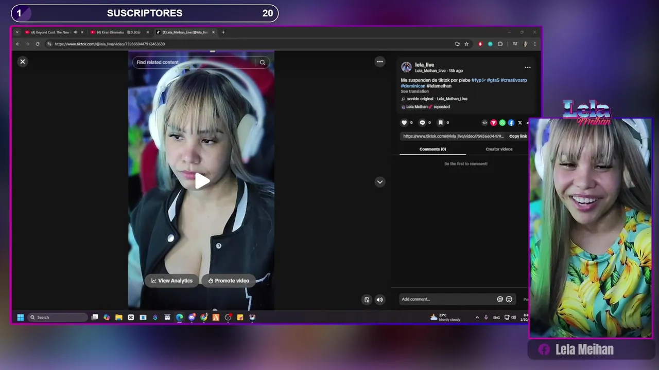Viewport: 659px width, 370px height.
Task: Open post options three-dot menu
Action: [527, 67]
